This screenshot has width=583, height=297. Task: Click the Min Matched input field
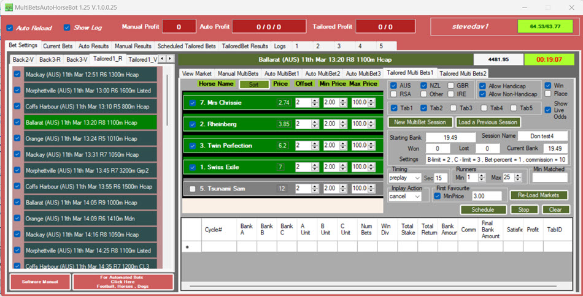pyautogui.click(x=549, y=178)
